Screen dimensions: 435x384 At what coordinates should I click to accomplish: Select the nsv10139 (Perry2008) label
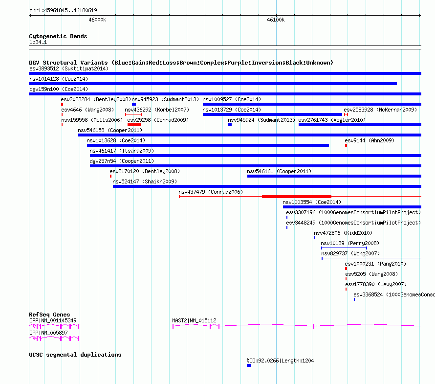[350, 243]
